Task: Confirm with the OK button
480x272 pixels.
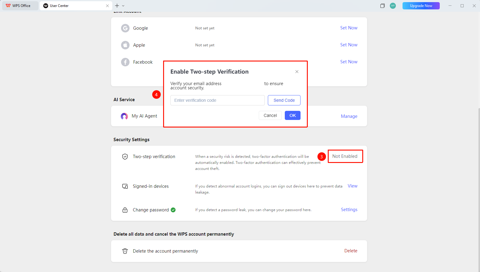Action: 293,115
